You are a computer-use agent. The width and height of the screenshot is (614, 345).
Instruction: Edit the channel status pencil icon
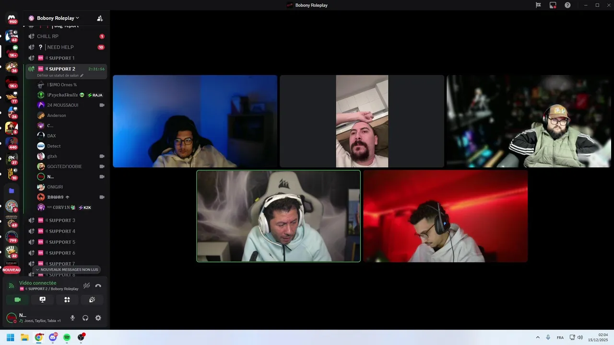coord(82,75)
